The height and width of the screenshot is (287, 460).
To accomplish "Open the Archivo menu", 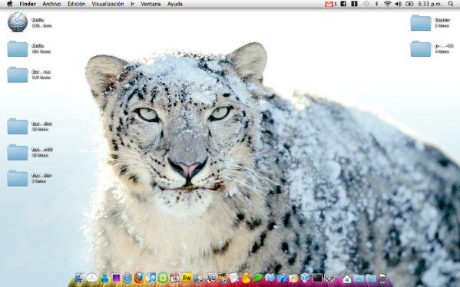I will click(51, 4).
